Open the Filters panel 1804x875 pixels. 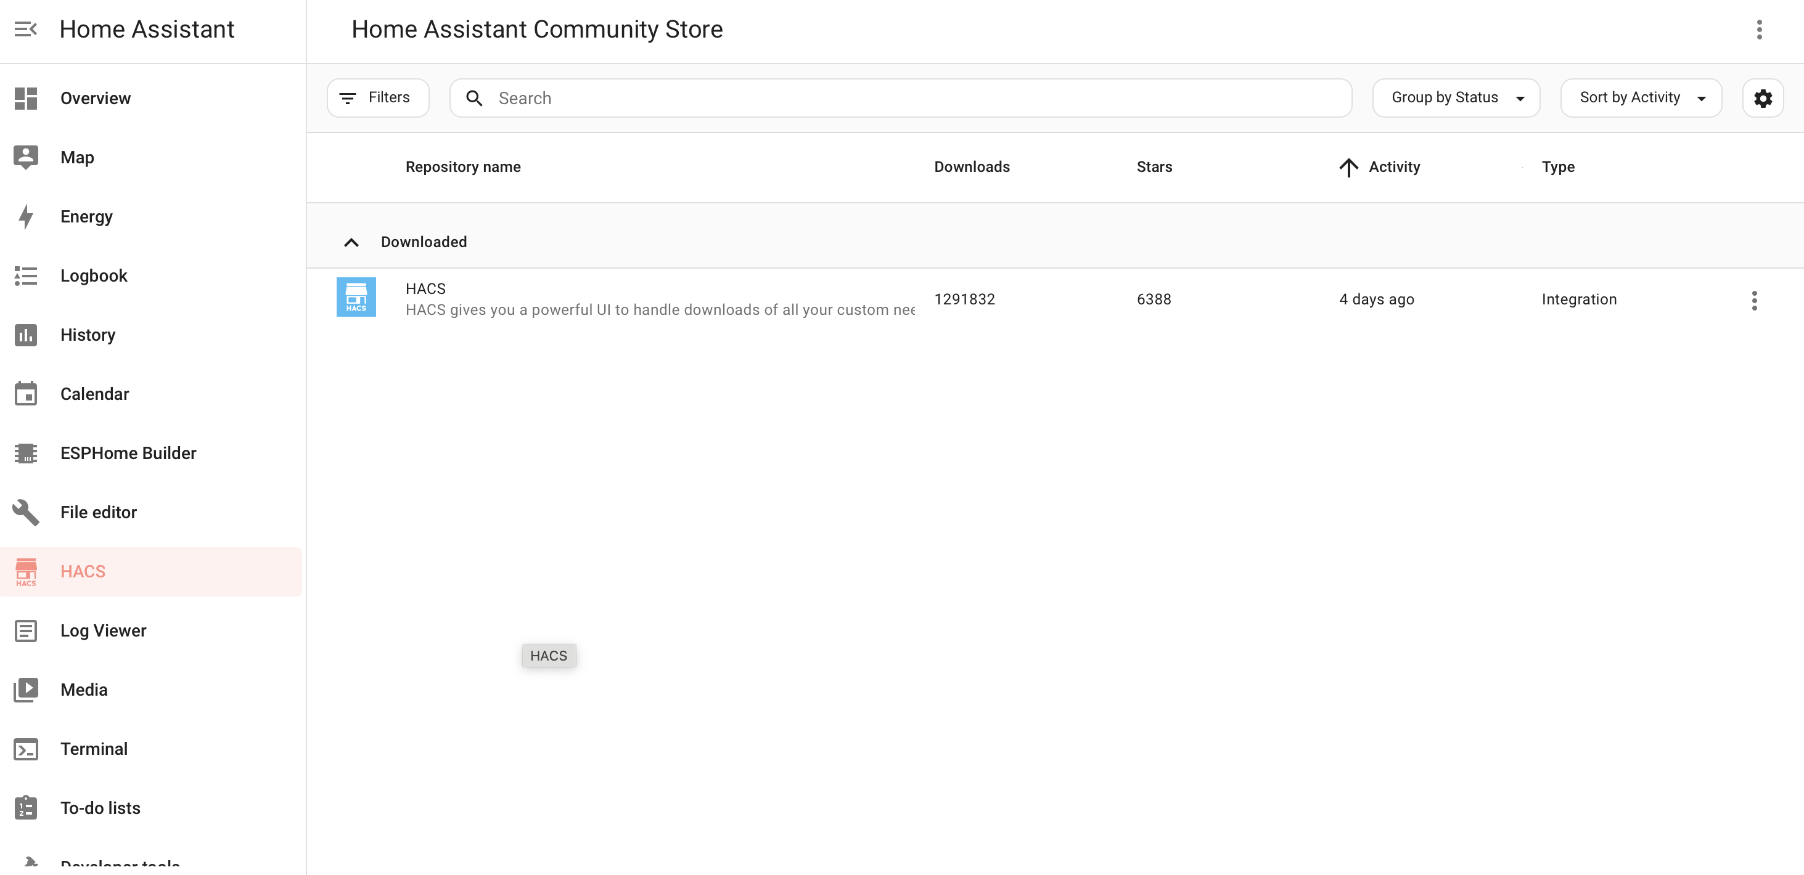[377, 97]
